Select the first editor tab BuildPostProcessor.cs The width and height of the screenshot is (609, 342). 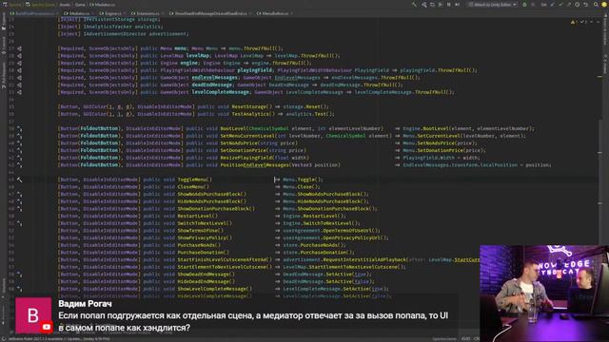pyautogui.click(x=34, y=13)
